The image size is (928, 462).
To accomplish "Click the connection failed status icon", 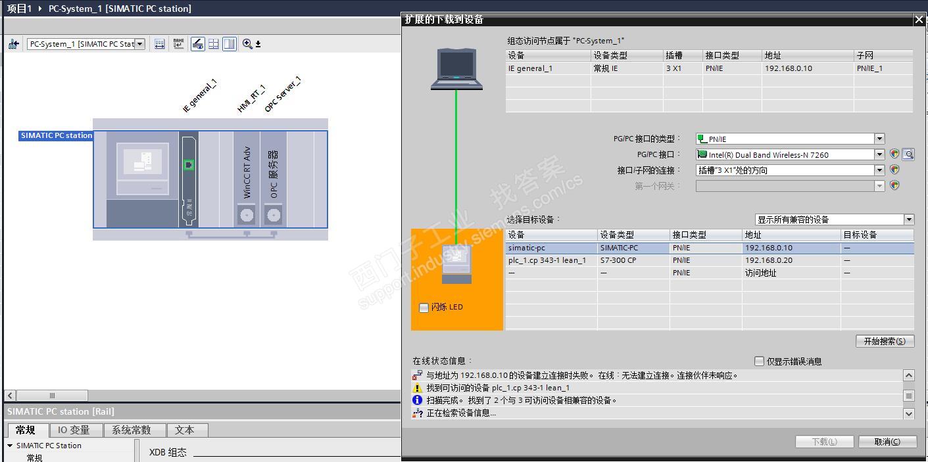I will [417, 375].
